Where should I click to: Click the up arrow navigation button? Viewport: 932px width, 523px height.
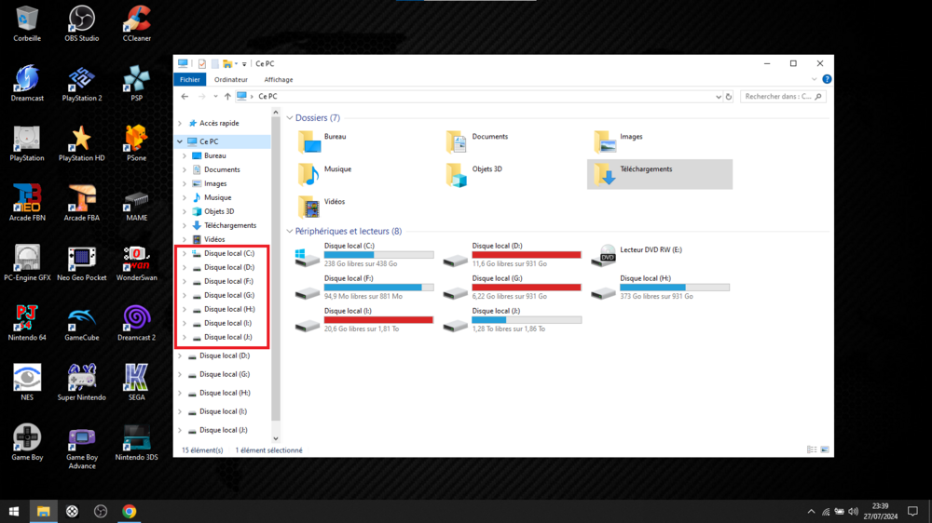(x=227, y=97)
